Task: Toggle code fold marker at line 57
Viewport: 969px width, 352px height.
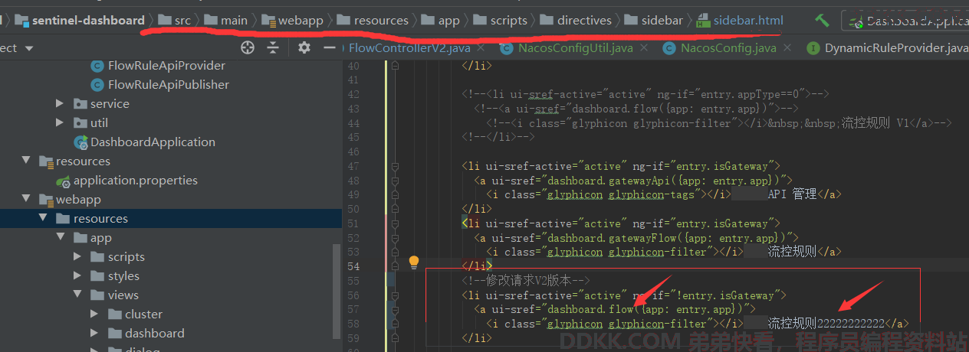Action: click(x=395, y=309)
